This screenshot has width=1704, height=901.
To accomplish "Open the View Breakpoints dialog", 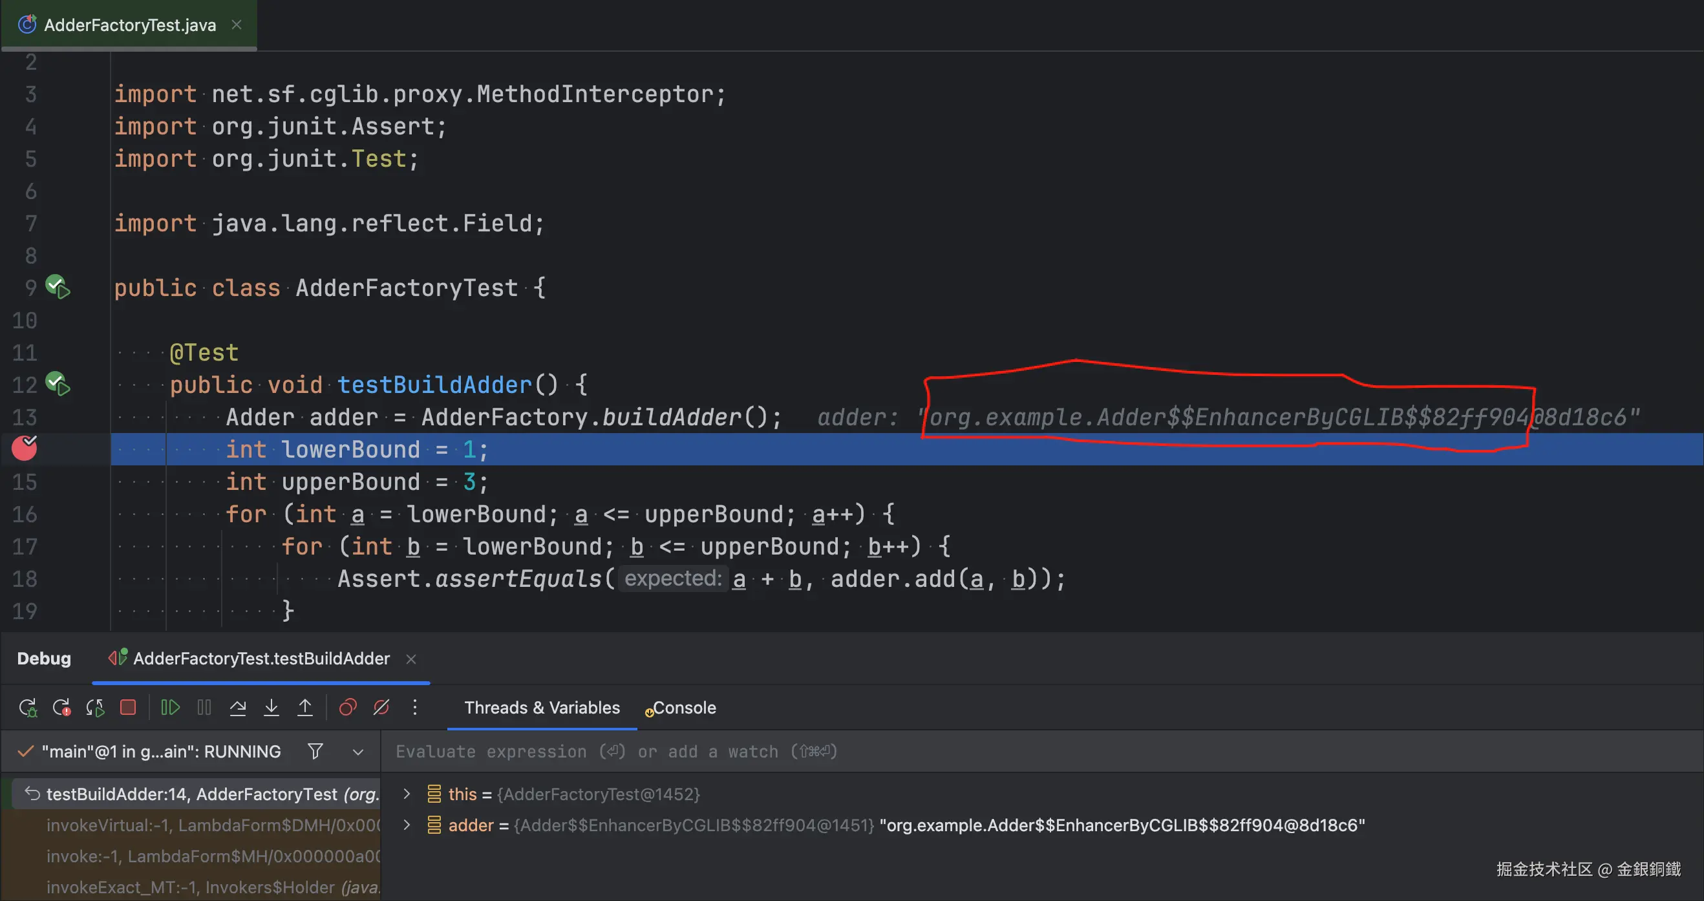I will (x=347, y=708).
